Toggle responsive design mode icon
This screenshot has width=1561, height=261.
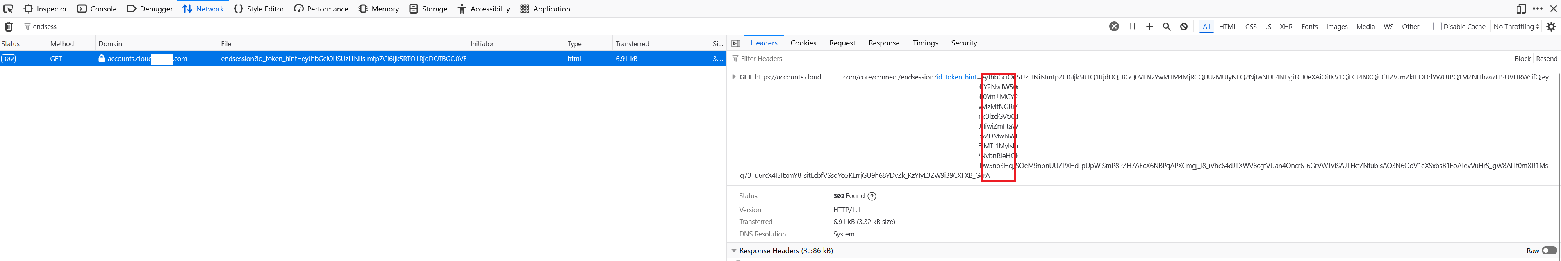coord(1520,9)
